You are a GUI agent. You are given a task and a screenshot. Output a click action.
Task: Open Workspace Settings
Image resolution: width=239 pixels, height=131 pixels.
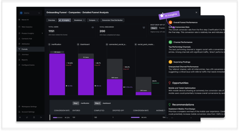(x=29, y=107)
